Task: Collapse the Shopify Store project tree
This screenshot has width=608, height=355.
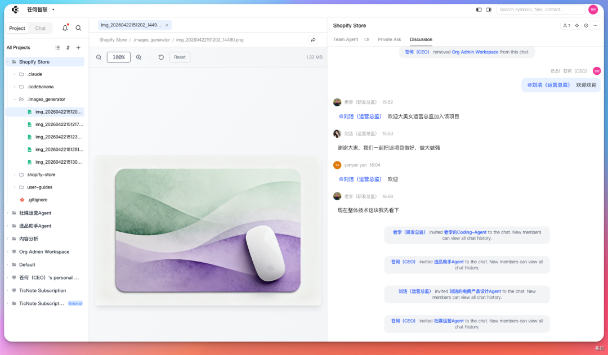Action: (8, 62)
